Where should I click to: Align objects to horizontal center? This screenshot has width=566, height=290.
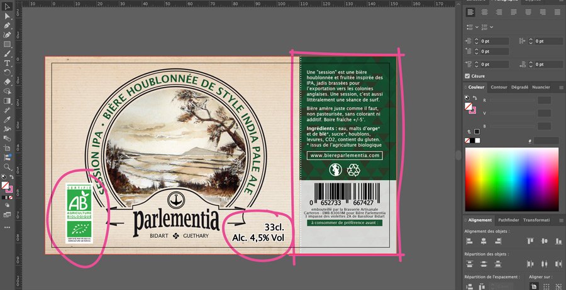point(484,241)
